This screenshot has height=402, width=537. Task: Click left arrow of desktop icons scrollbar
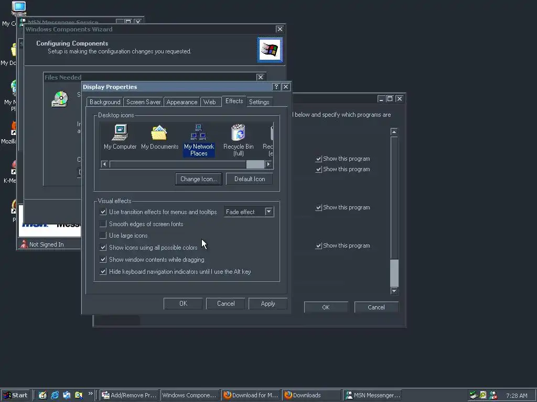[105, 164]
